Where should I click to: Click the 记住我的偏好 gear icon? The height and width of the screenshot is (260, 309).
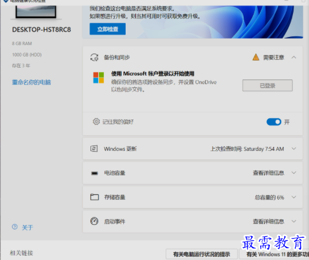96,121
